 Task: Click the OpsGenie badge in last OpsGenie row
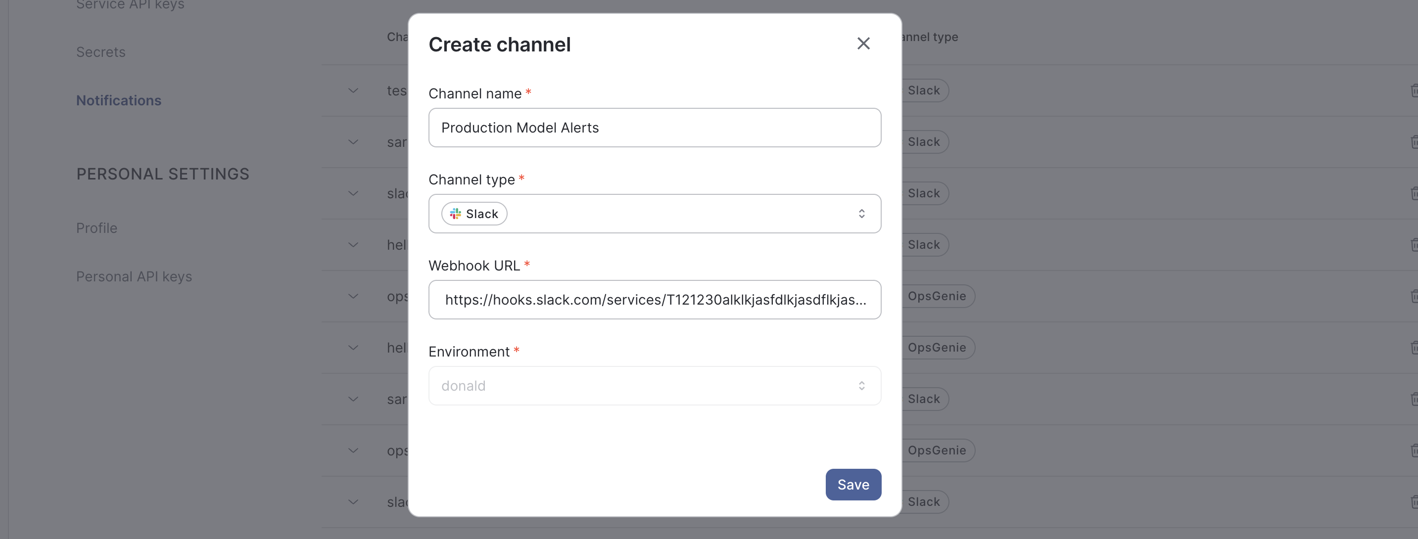click(x=936, y=450)
